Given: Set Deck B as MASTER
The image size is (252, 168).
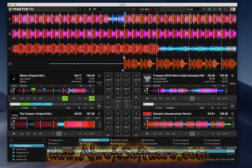Looking at the screenshot, I should point(157,86).
